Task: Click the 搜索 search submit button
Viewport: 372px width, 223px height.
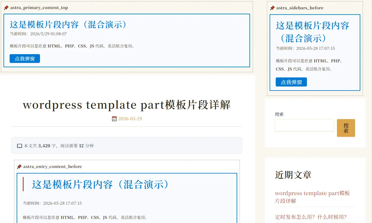Action: point(346,128)
